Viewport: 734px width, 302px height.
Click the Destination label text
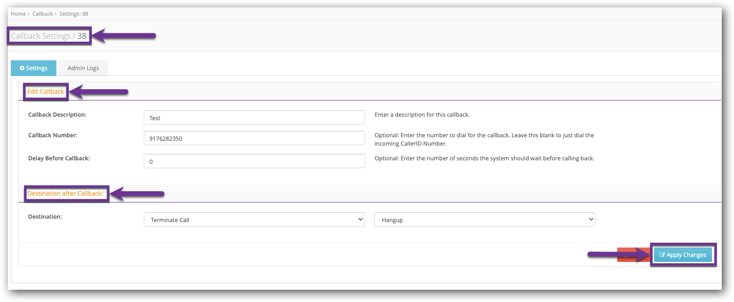(45, 216)
